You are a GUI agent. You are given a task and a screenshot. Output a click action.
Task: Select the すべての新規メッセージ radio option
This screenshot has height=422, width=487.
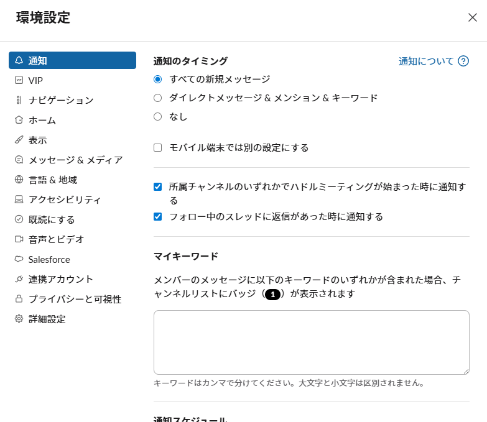[x=158, y=79]
